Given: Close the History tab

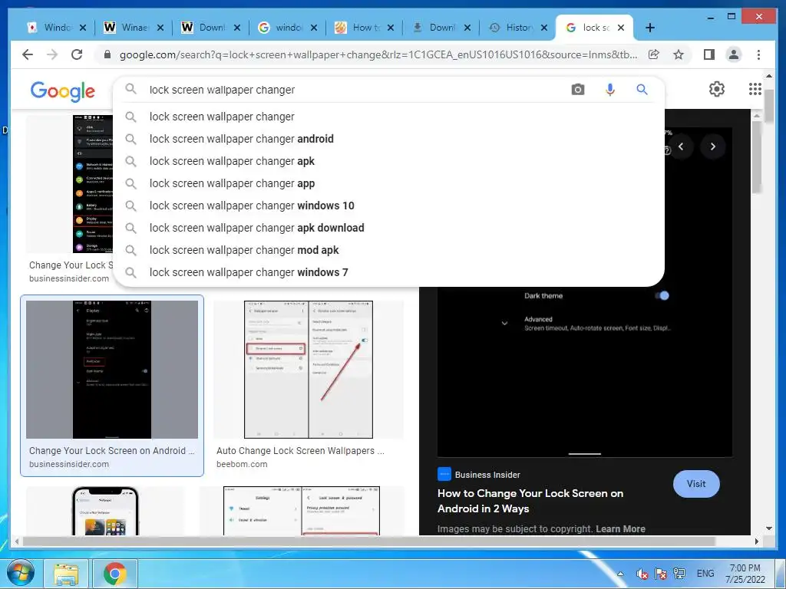Looking at the screenshot, I should pyautogui.click(x=544, y=28).
